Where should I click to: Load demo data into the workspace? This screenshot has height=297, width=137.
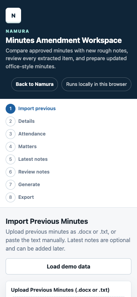(68, 266)
